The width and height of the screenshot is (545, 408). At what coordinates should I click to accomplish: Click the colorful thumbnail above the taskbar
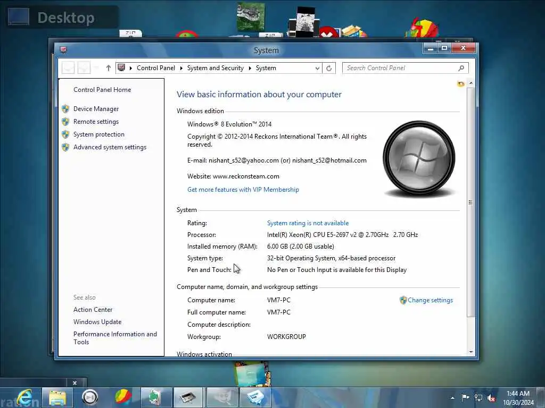click(252, 373)
